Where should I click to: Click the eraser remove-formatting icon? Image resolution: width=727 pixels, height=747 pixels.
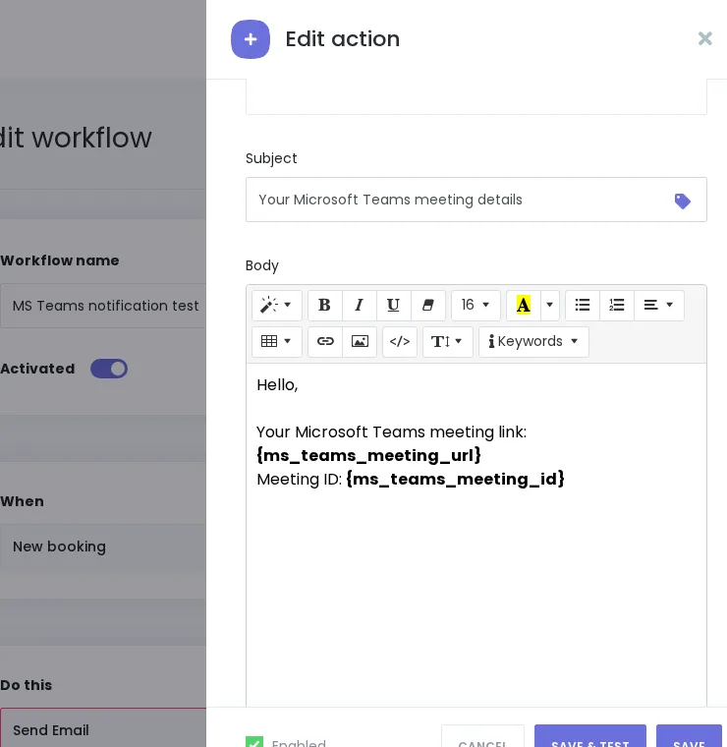428,305
